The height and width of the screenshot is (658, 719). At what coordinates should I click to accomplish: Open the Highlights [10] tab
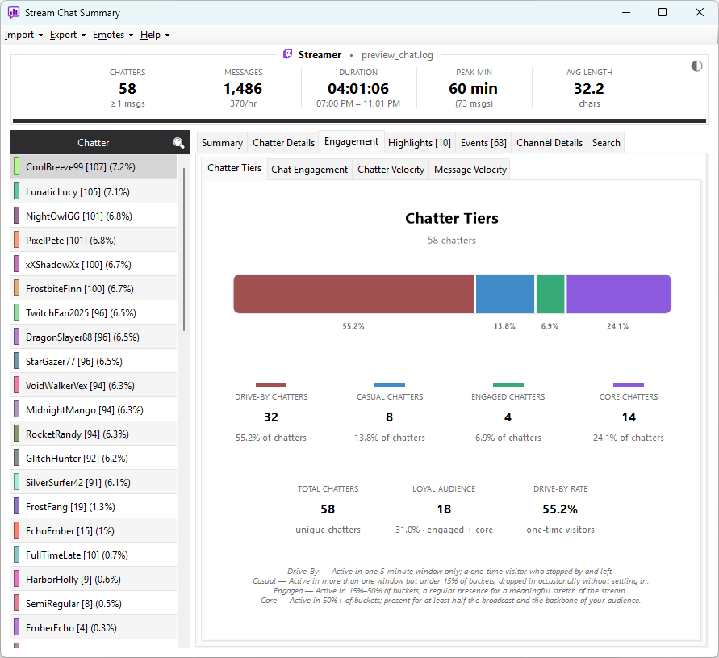(419, 143)
